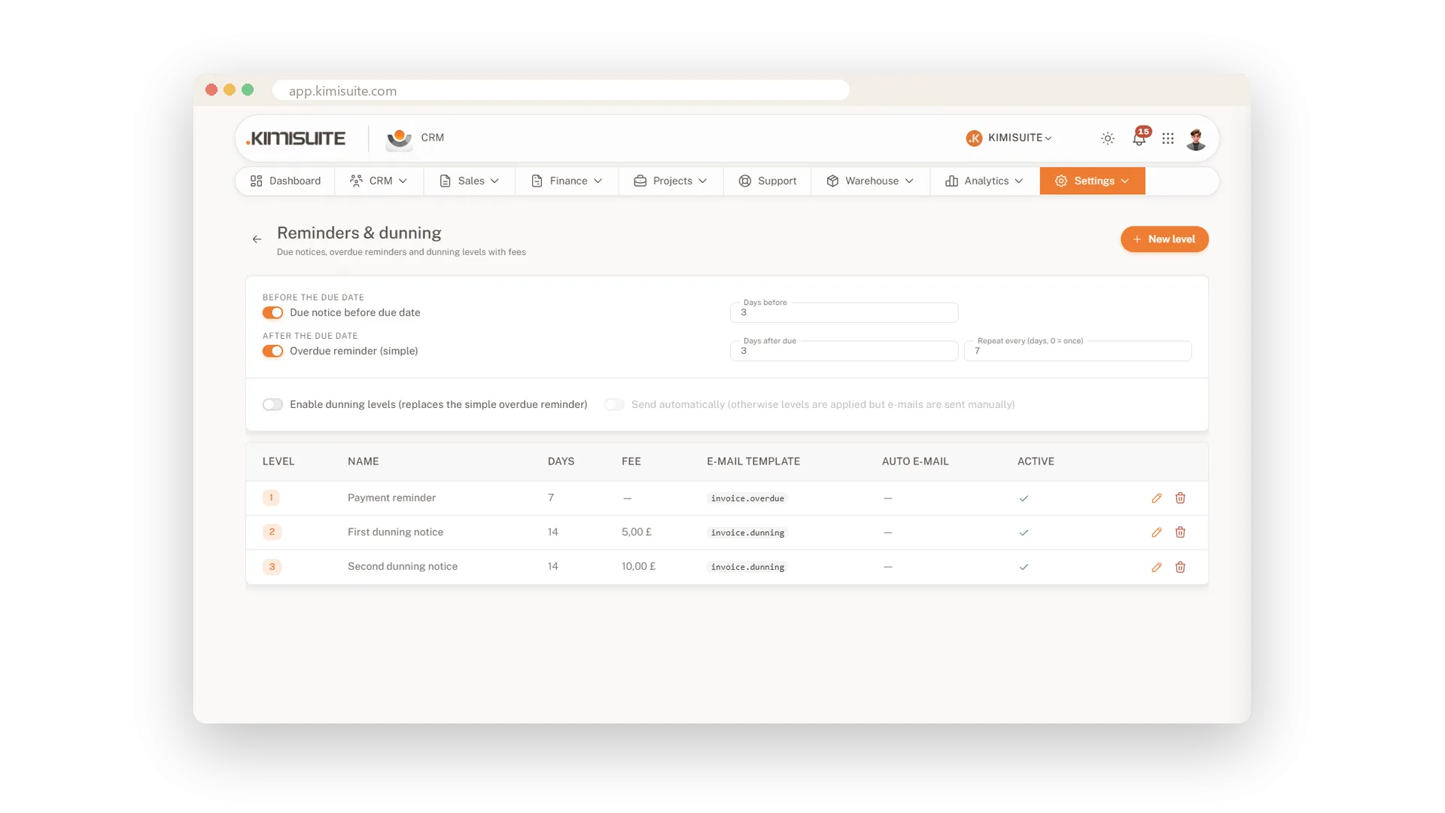Click the Days before input field

click(844, 312)
